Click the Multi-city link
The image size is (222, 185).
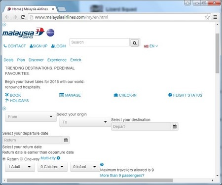(x=48, y=158)
